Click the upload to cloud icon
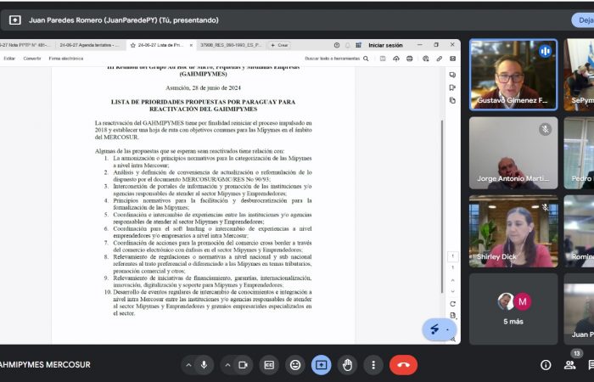 [396, 59]
